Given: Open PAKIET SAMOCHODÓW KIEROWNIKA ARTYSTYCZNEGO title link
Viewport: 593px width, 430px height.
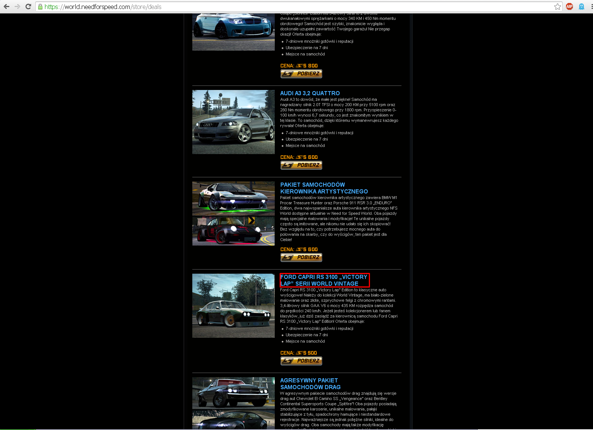Looking at the screenshot, I should click(x=324, y=188).
